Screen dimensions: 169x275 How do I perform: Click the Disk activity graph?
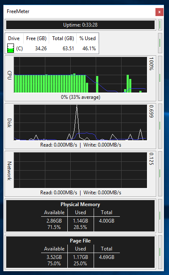point(80,123)
